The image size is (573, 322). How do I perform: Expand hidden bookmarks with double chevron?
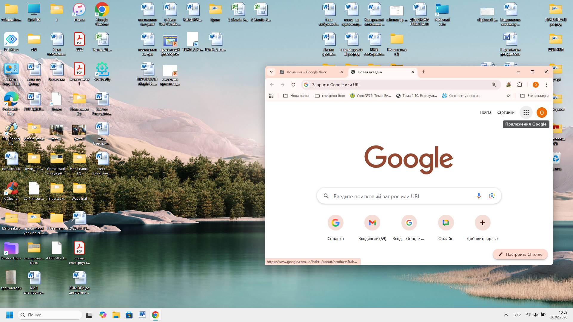[x=508, y=96]
